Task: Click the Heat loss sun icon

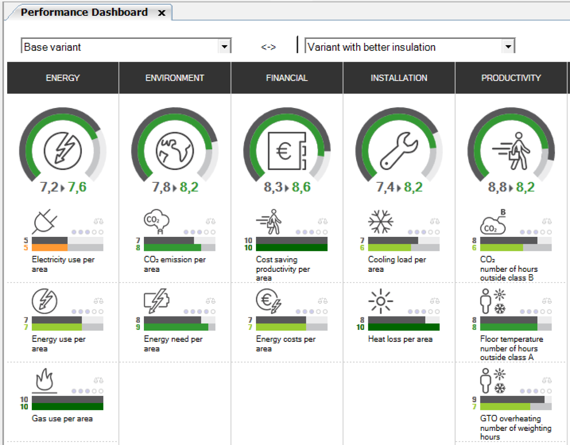Action: point(381,301)
